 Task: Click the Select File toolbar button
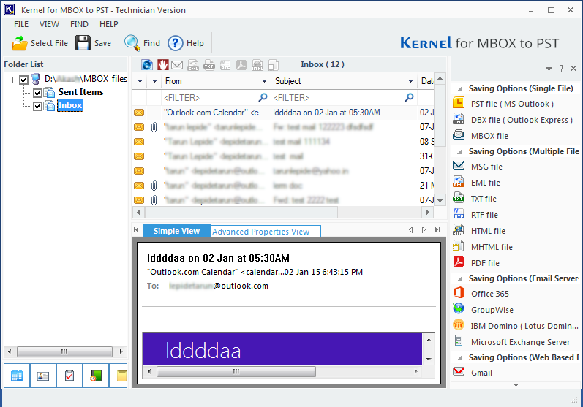(x=40, y=43)
